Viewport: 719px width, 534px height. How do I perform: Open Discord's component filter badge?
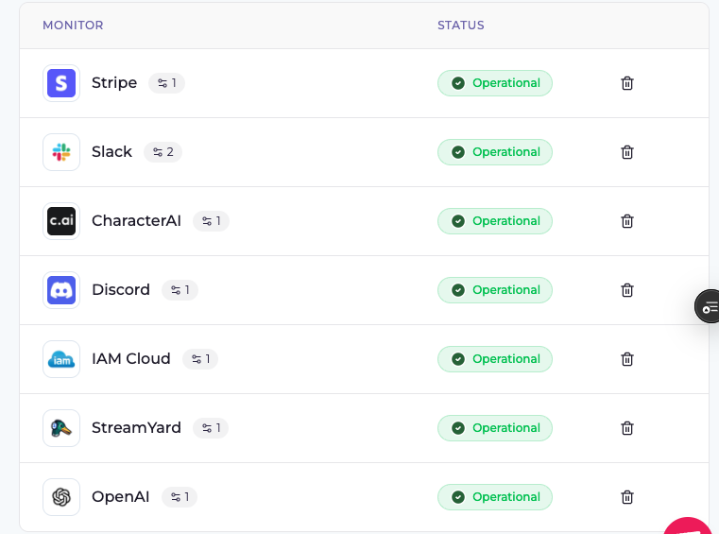(180, 290)
